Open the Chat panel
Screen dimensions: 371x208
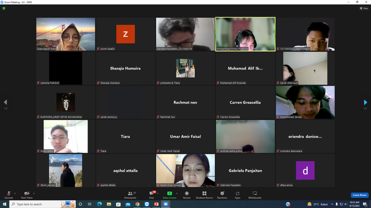(151, 195)
